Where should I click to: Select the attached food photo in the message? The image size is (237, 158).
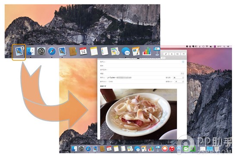[138, 114]
